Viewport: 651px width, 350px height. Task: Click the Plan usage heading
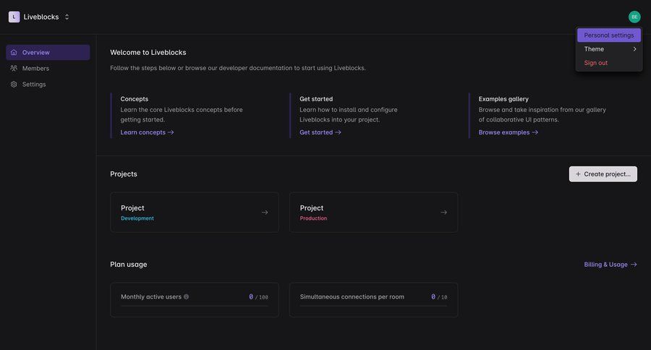click(129, 265)
